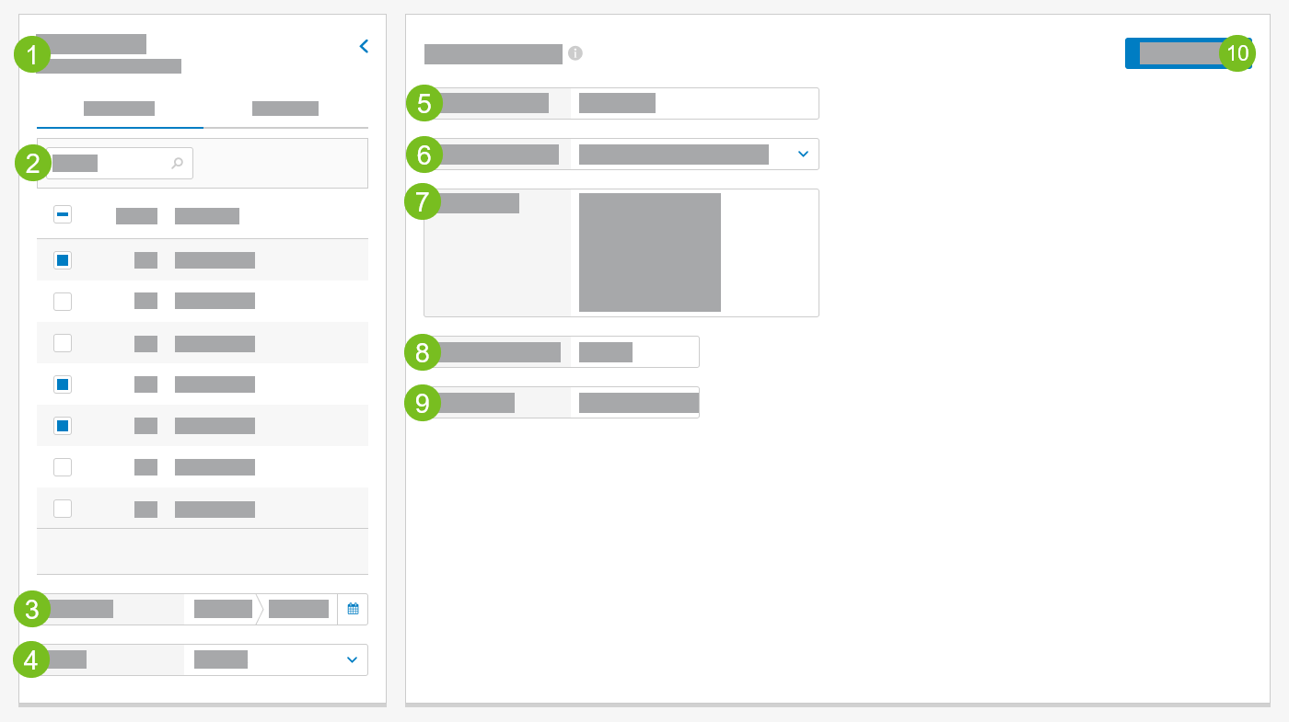Switch to the currently active left tab

pos(120,108)
